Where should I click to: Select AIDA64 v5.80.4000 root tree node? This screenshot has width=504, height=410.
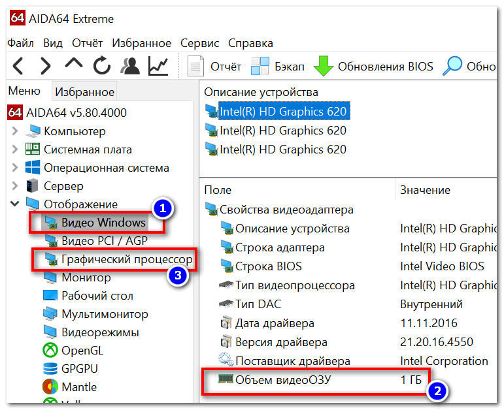[67, 113]
